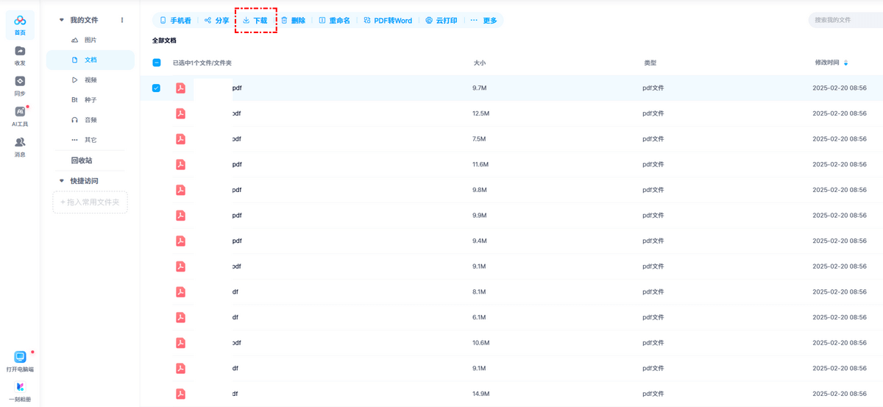Screen dimensions: 883x407
Task: Open the 消息 messages section
Action: tap(20, 147)
